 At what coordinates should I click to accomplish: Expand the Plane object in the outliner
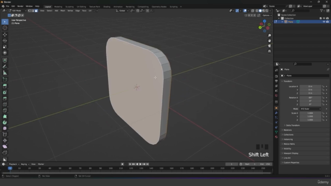282,22
